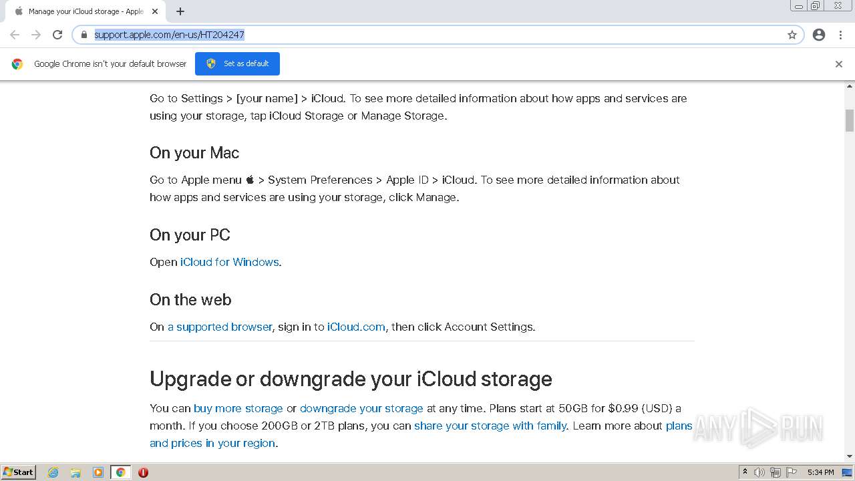Screen dimensions: 855x481
Task: Open the Chrome profile avatar menu
Action: click(x=819, y=35)
